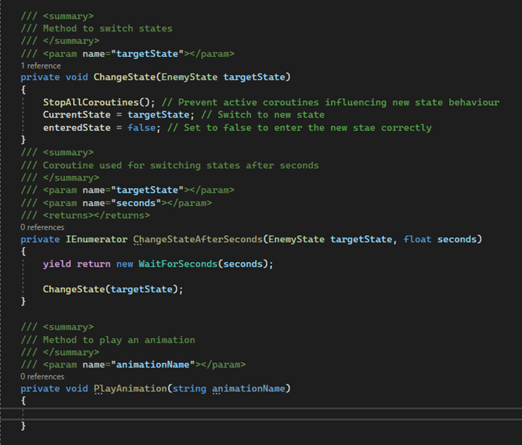Viewport: 522px width, 445px height.
Task: Click the yield keyword in the coroutine
Action: point(57,264)
